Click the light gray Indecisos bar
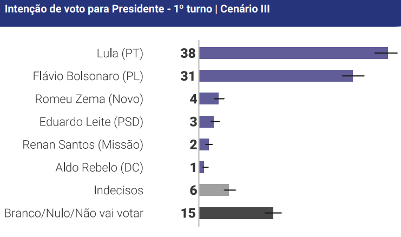This screenshot has height=237, width=401. click(213, 190)
